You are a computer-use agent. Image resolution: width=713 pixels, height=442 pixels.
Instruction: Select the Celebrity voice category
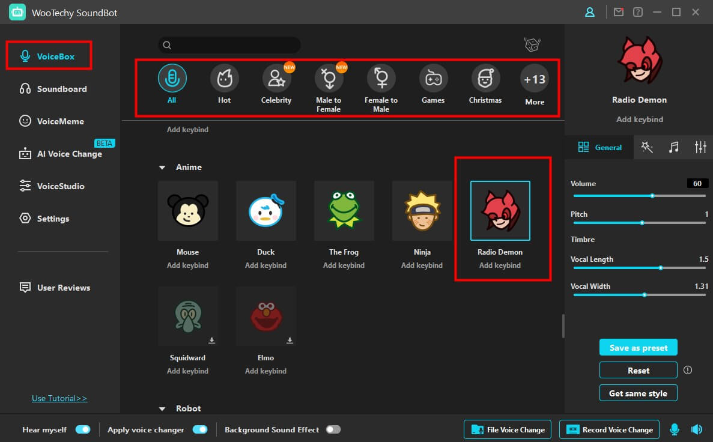click(x=276, y=78)
